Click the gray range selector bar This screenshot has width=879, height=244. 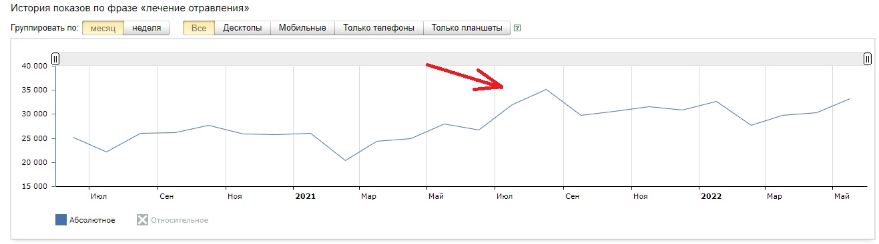461,59
